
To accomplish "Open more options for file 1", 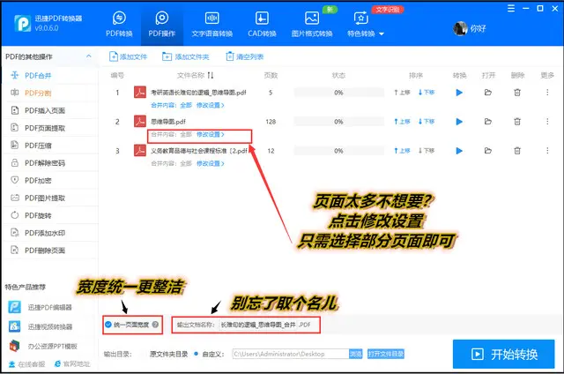I will [x=547, y=93].
